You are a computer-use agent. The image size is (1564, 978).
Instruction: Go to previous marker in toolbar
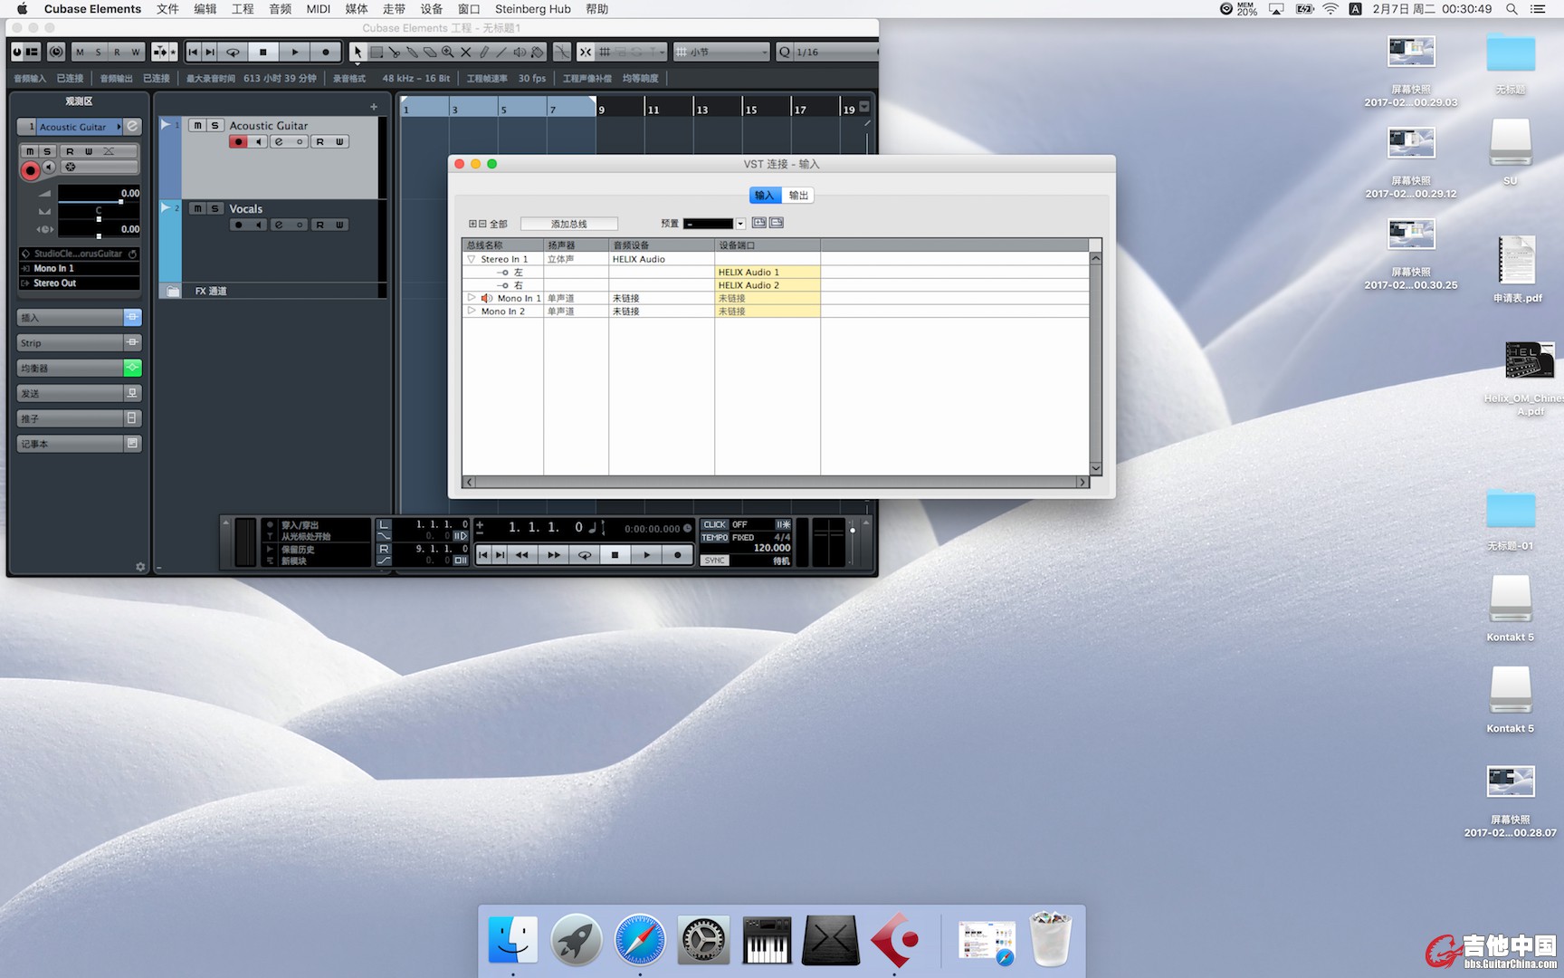coord(193,53)
